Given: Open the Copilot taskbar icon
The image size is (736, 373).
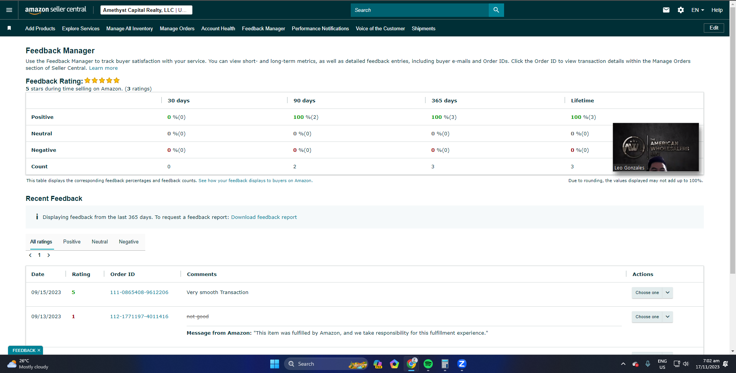Looking at the screenshot, I should [x=378, y=364].
